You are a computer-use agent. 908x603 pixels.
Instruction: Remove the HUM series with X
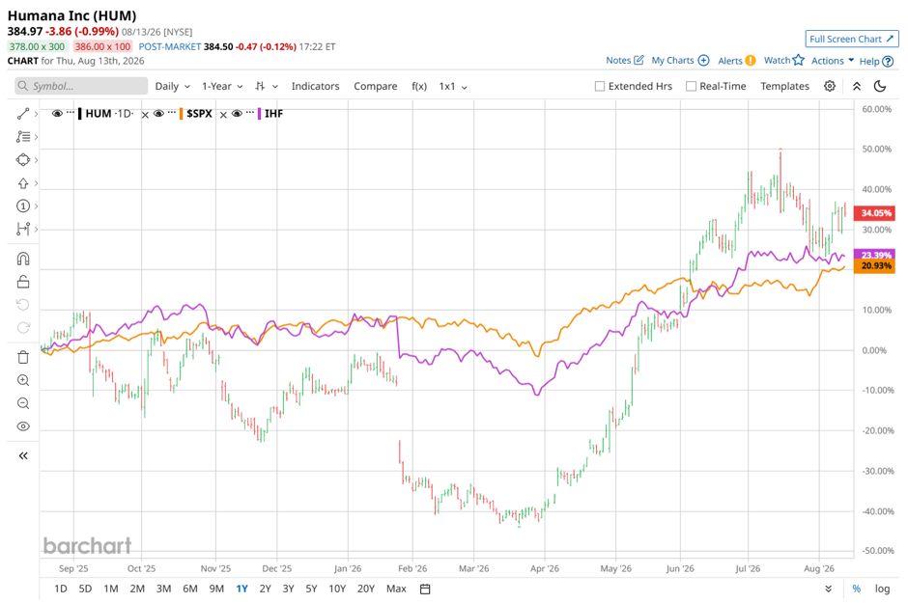tap(145, 115)
